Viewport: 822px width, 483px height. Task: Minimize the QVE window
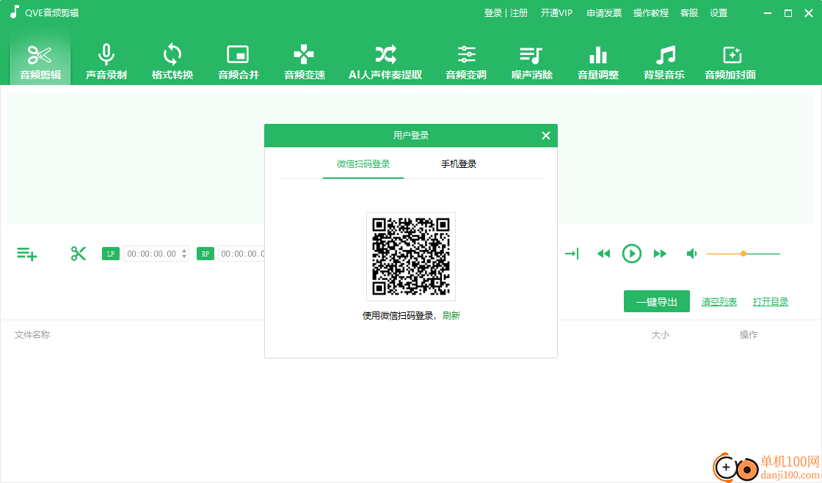coord(768,13)
